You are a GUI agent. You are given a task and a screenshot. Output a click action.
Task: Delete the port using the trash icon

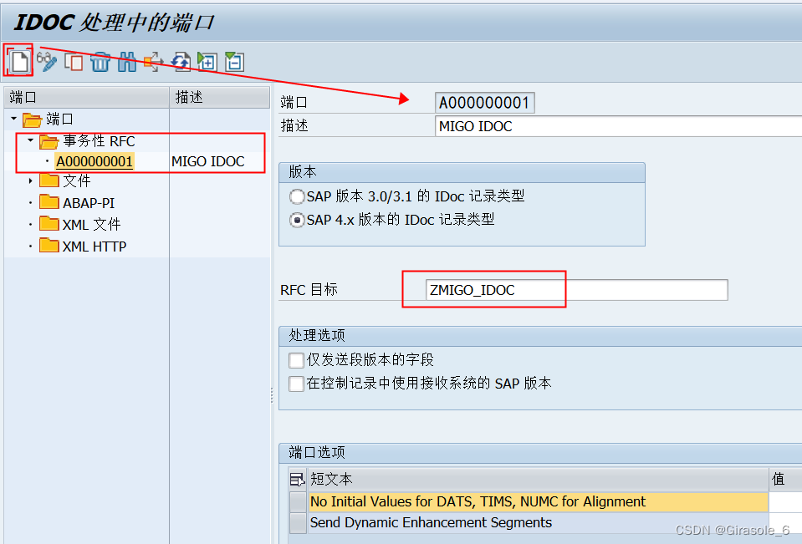coord(100,61)
